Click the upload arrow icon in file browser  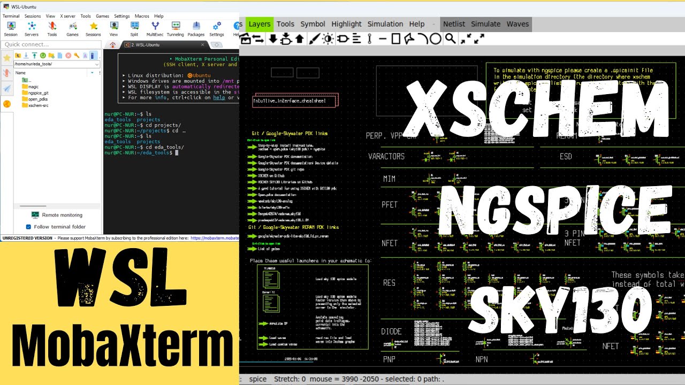(x=34, y=55)
